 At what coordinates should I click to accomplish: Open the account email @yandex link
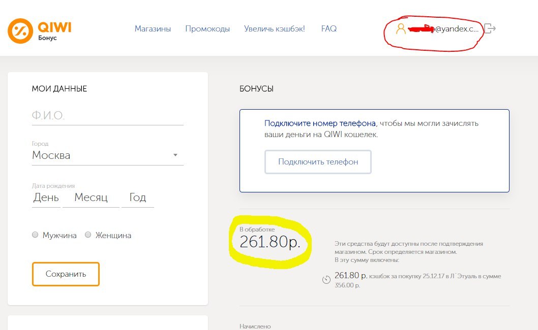pyautogui.click(x=443, y=29)
